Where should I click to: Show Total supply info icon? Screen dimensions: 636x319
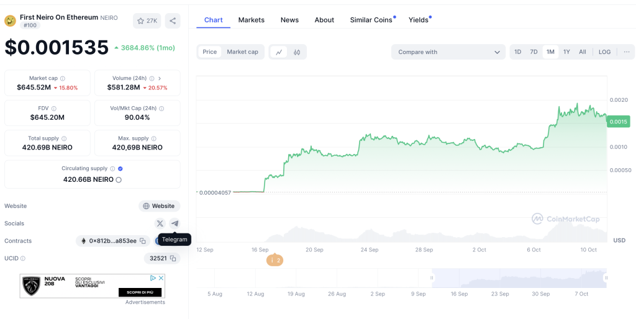[64, 138]
